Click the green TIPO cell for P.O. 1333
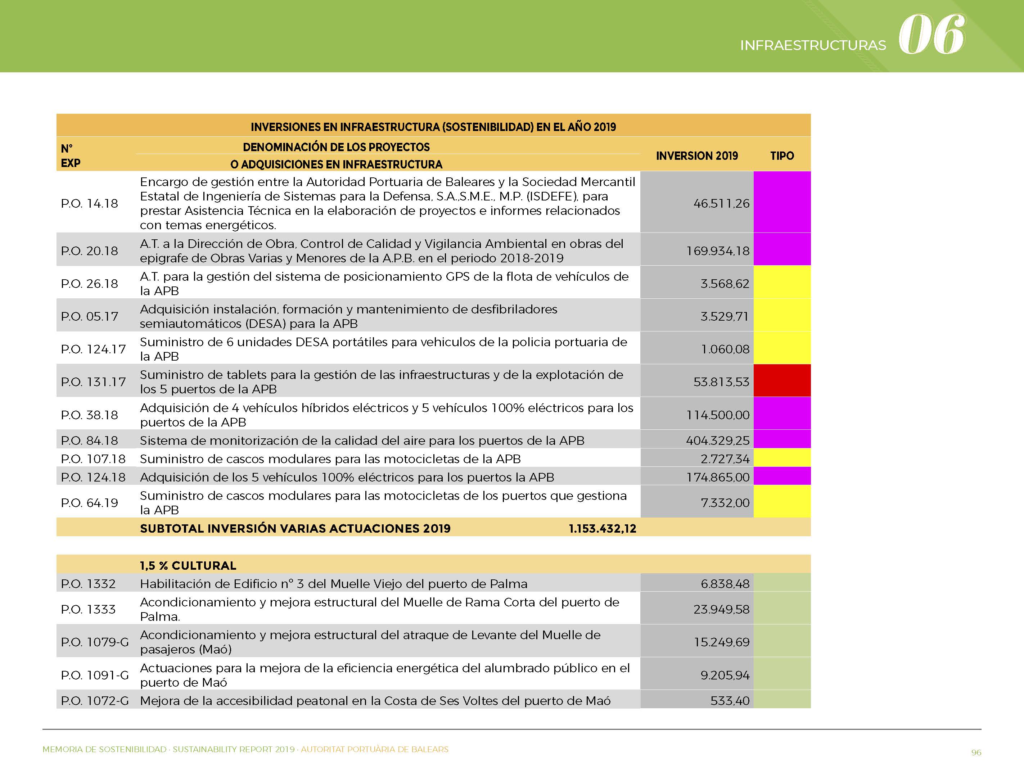Image resolution: width=1024 pixels, height=768 pixels. point(782,608)
